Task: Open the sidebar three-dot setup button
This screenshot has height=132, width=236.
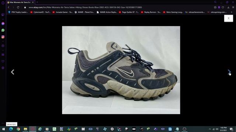Action: 3,123
